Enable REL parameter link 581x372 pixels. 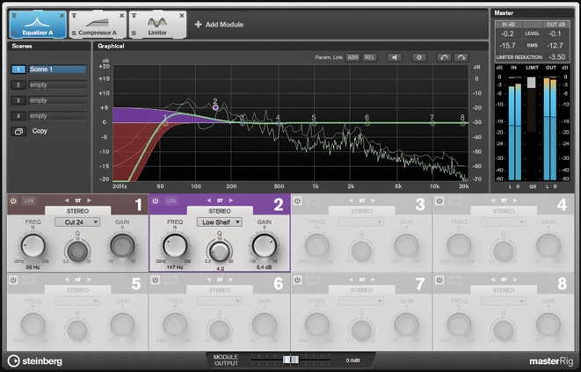369,57
